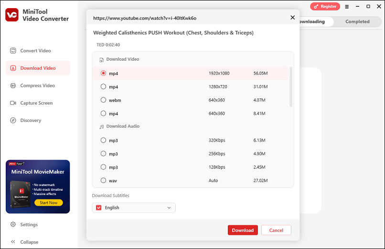385x249 pixels.
Task: Click the Settings gear icon
Action: coord(13,225)
